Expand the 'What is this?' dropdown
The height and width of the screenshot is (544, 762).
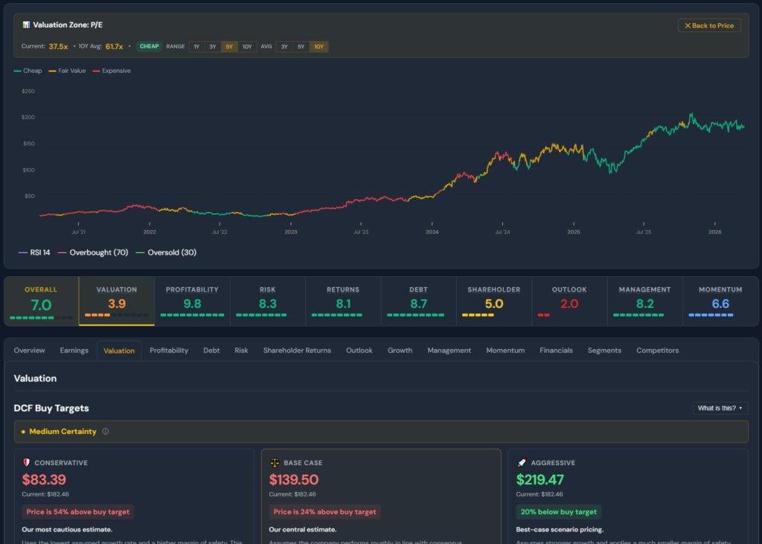[x=720, y=408]
